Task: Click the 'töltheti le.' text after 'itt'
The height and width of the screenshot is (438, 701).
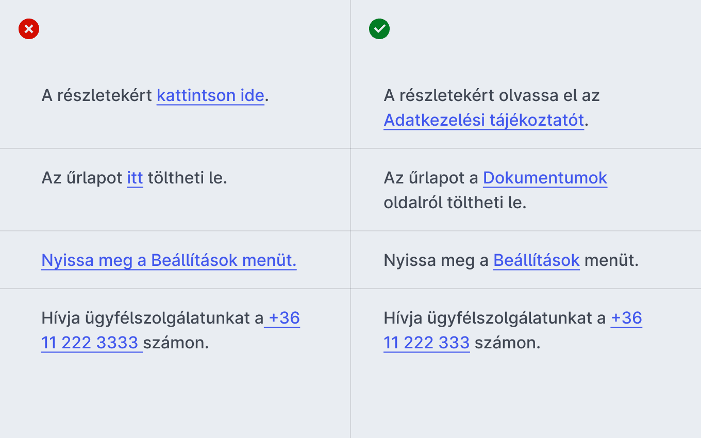Action: pyautogui.click(x=188, y=178)
